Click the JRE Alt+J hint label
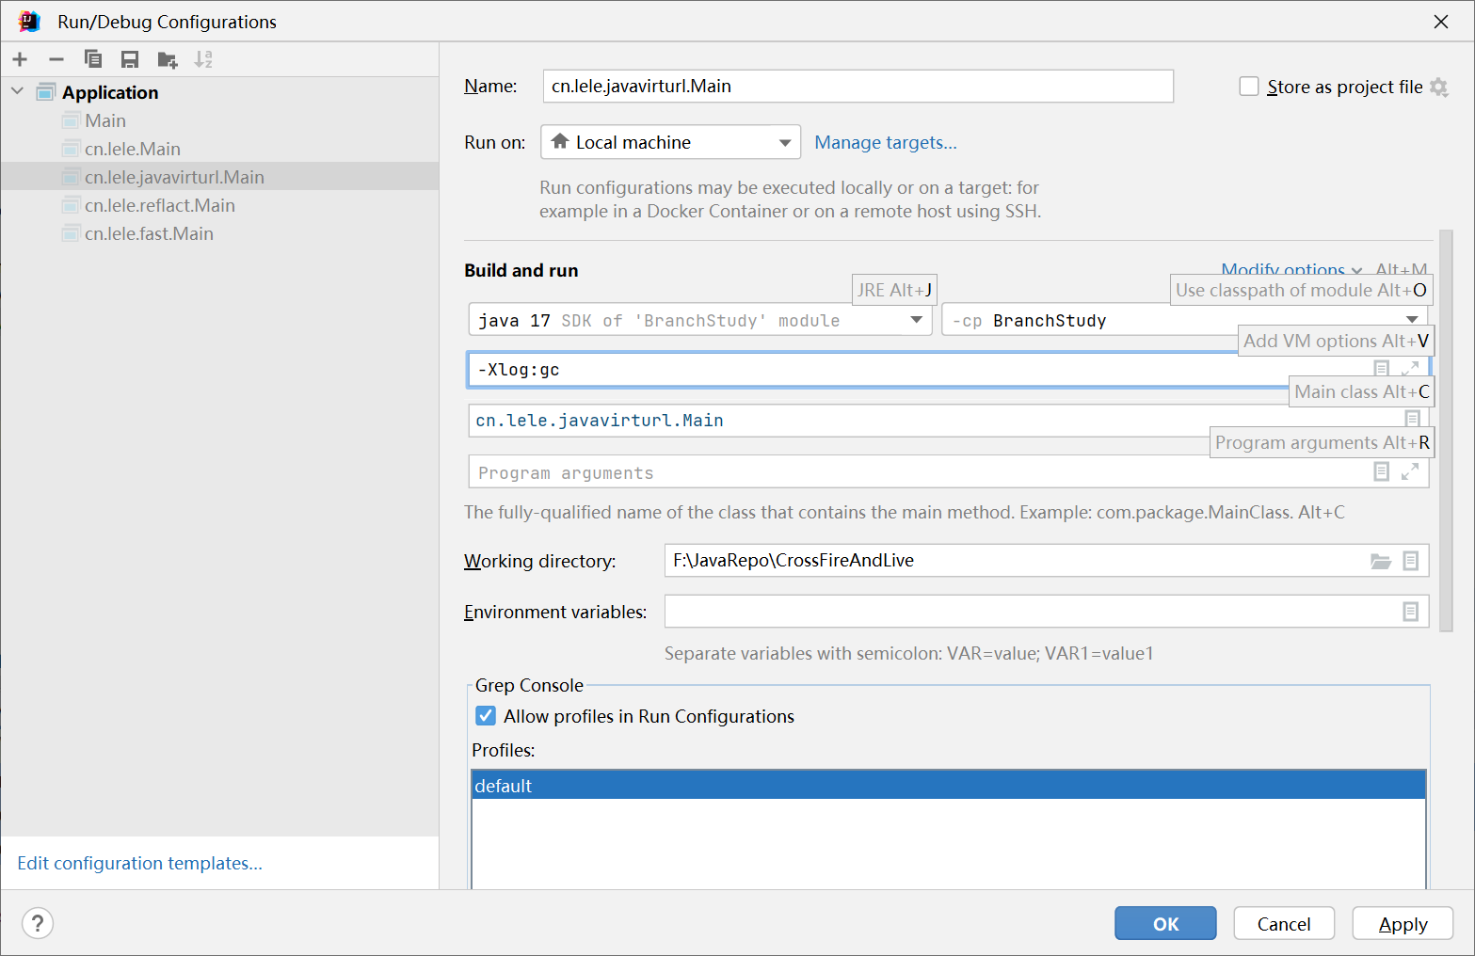The image size is (1475, 956). click(894, 290)
